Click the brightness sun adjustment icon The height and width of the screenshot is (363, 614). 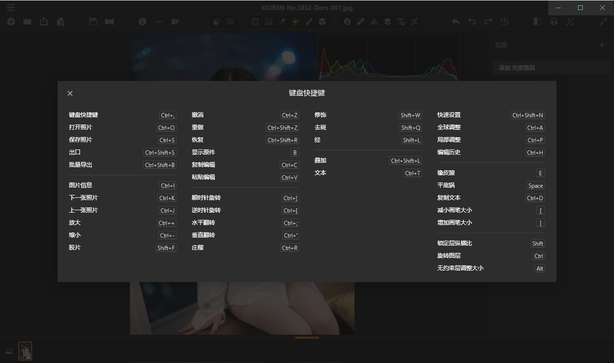pyautogui.click(x=295, y=22)
